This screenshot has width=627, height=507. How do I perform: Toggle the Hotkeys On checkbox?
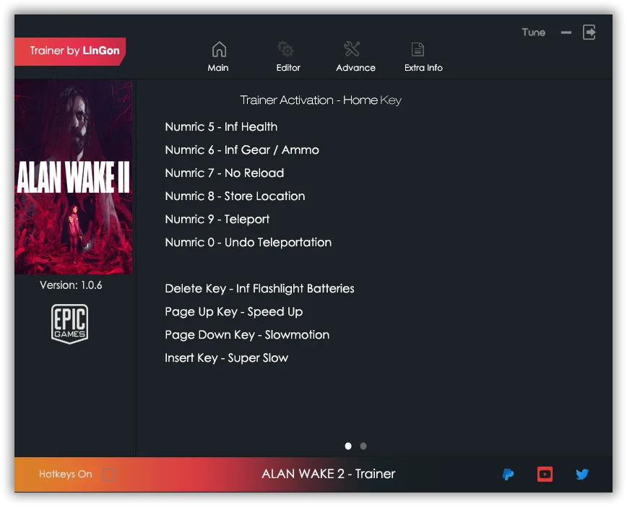click(x=109, y=474)
